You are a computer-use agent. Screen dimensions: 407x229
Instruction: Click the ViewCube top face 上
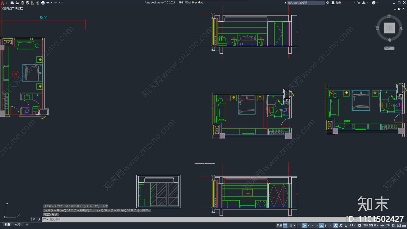(389, 28)
